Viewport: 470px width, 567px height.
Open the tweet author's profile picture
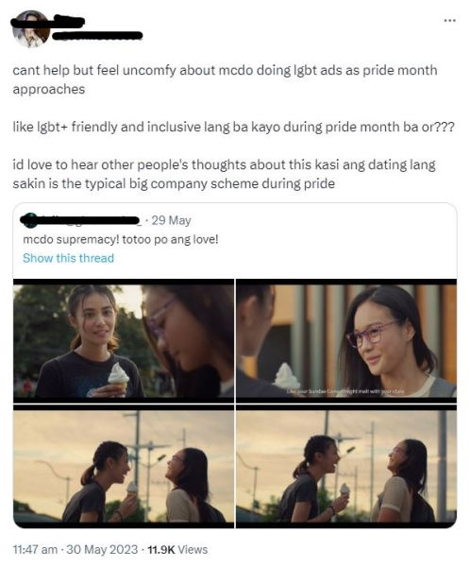pyautogui.click(x=31, y=29)
